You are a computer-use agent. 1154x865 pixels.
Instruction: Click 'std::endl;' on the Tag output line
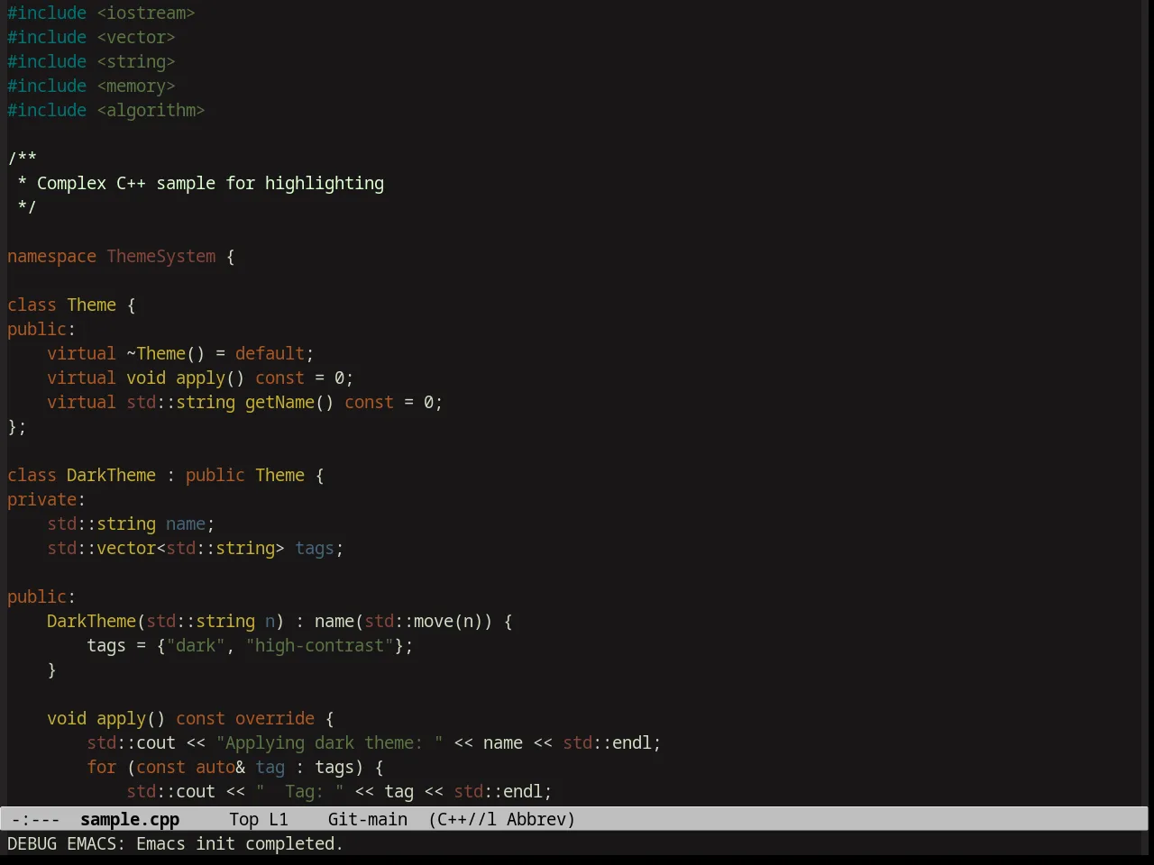(503, 791)
